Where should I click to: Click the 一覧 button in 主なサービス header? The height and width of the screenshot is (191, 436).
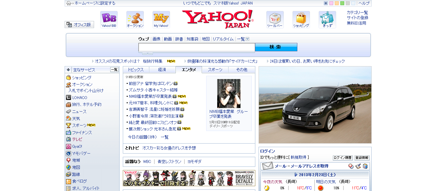(x=114, y=70)
